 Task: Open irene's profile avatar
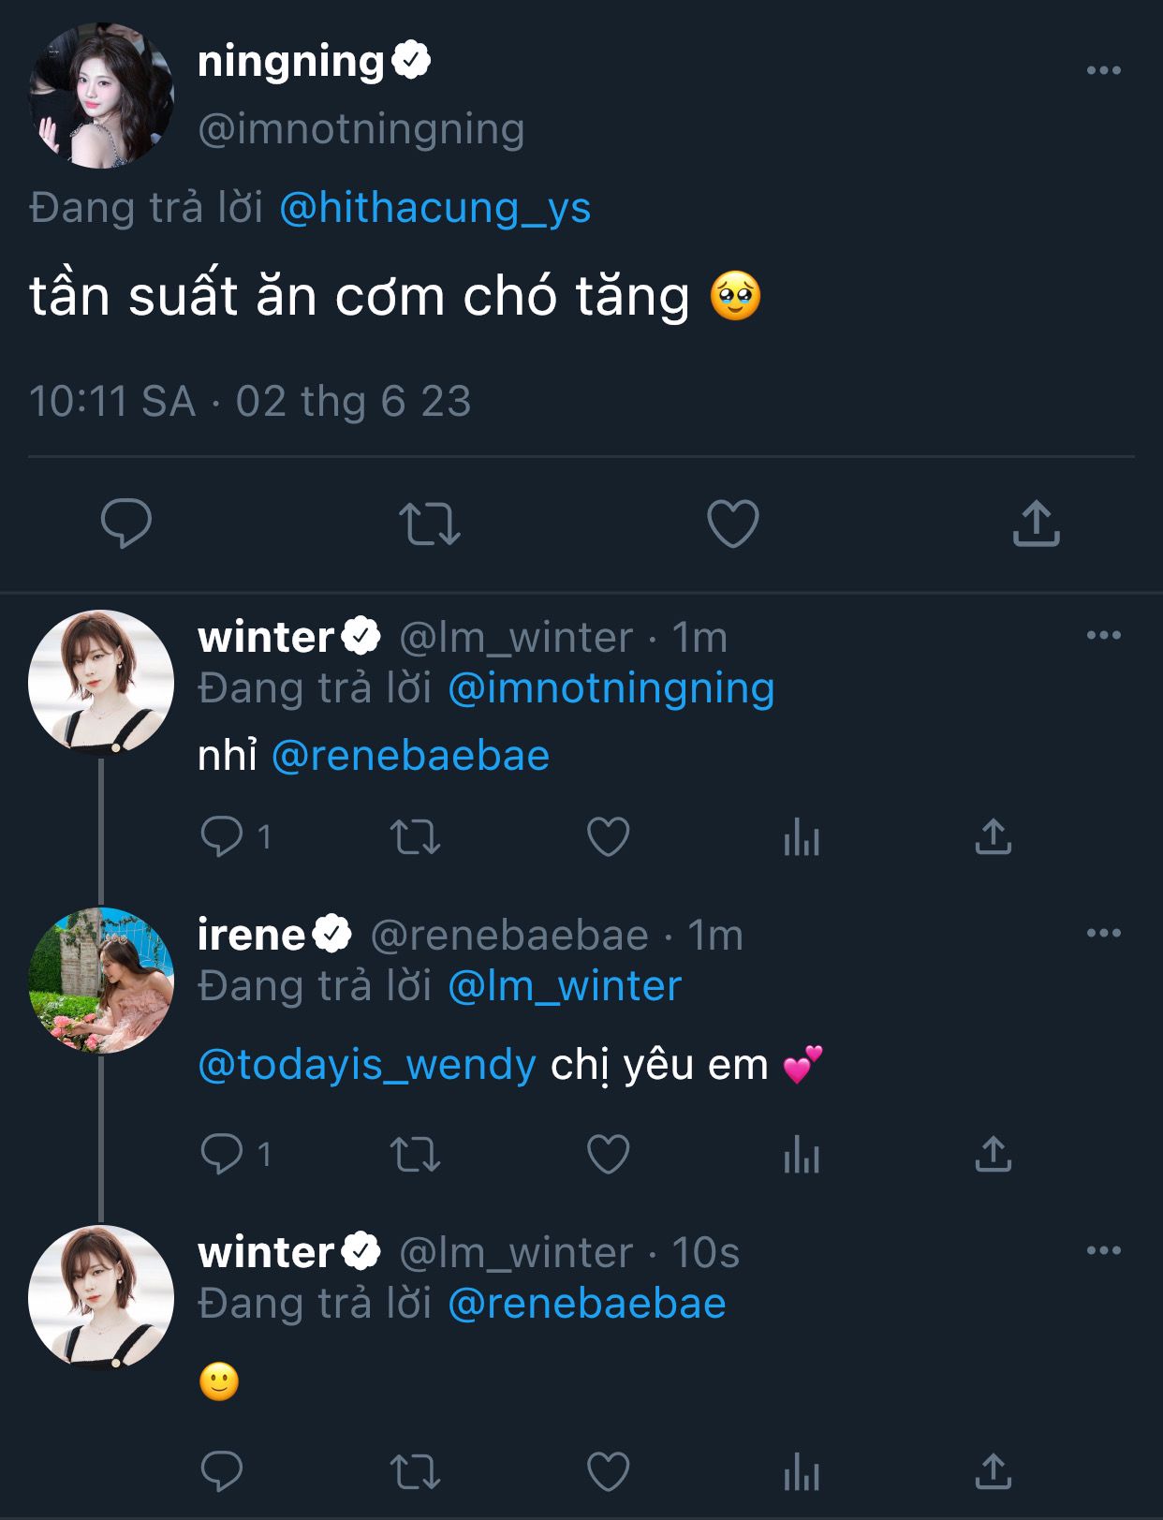(101, 980)
